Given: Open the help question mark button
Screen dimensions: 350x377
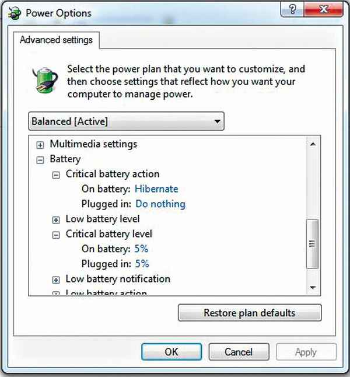Looking at the screenshot, I should 292,10.
